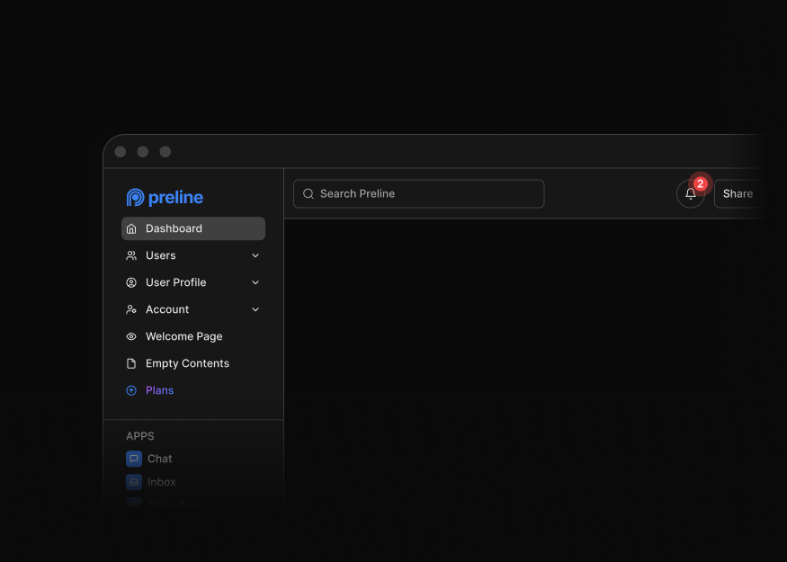
Task: Select the Account menu item
Action: tap(193, 309)
